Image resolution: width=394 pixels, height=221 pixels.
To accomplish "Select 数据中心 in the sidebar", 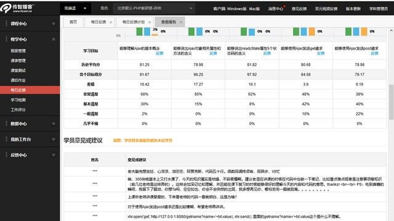I will pyautogui.click(x=18, y=124).
